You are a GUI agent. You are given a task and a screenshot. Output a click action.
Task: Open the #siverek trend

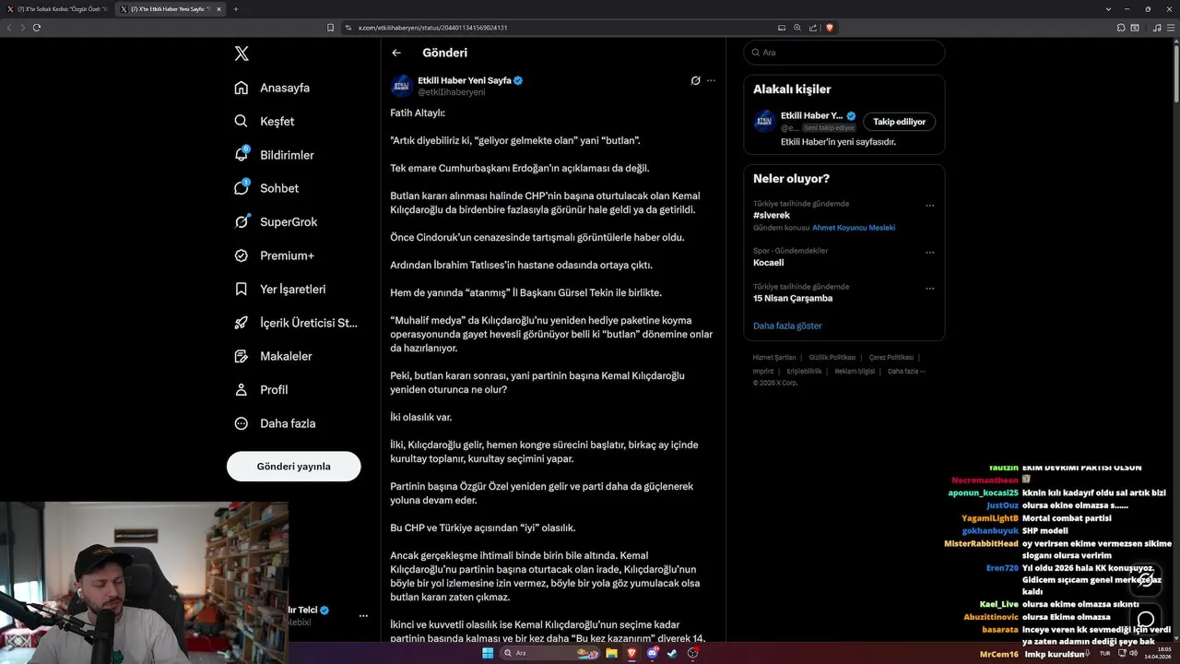(772, 215)
